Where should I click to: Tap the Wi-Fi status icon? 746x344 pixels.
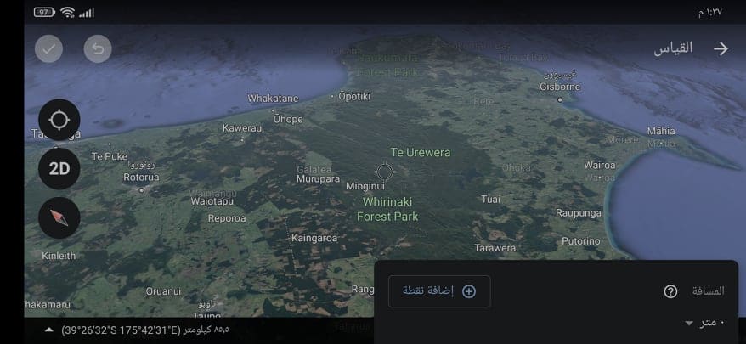point(68,13)
